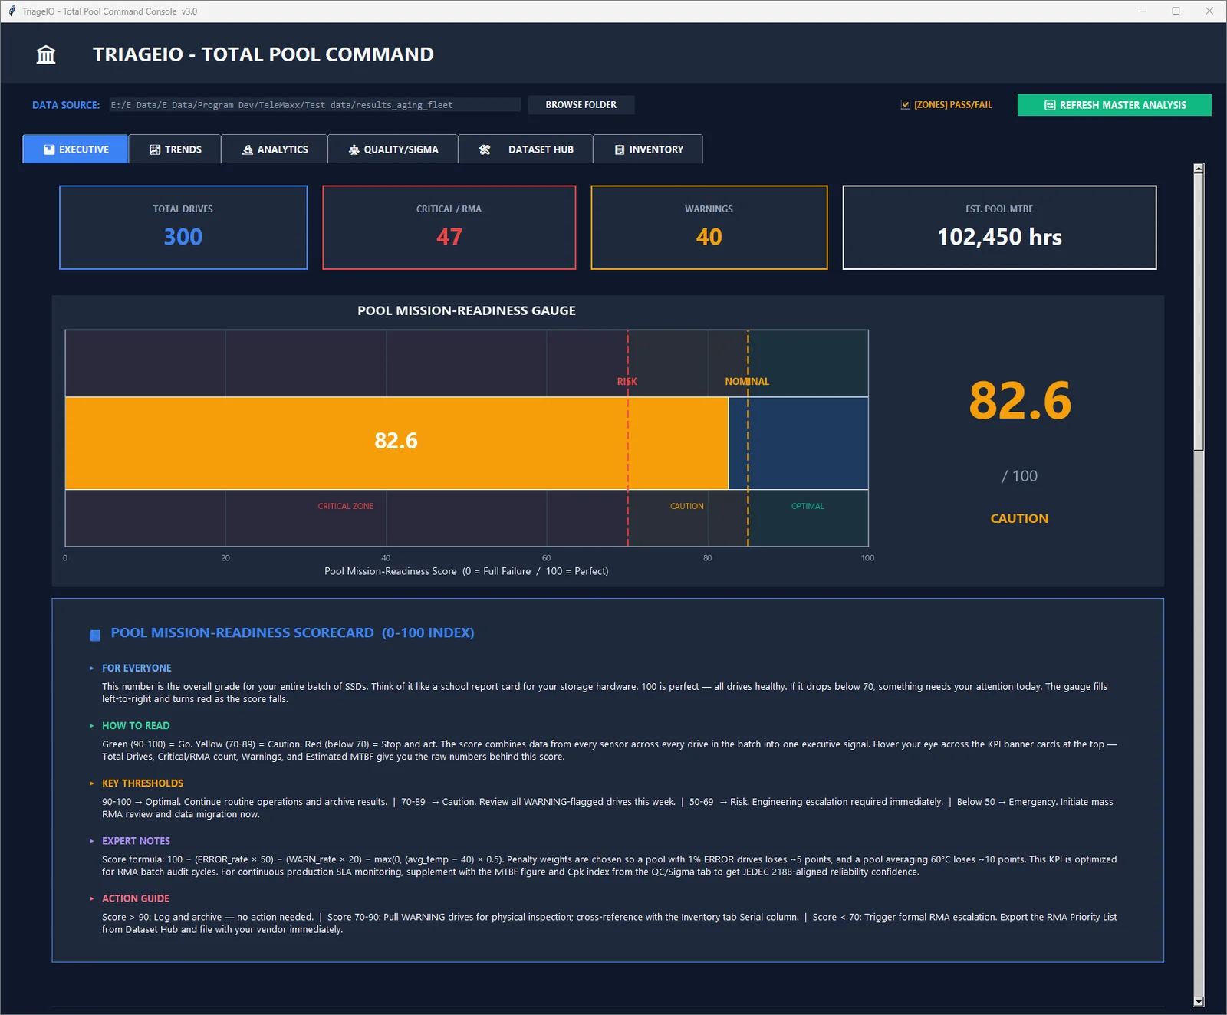The width and height of the screenshot is (1227, 1015).
Task: Maximize the TriageIO window
Action: coord(1176,11)
